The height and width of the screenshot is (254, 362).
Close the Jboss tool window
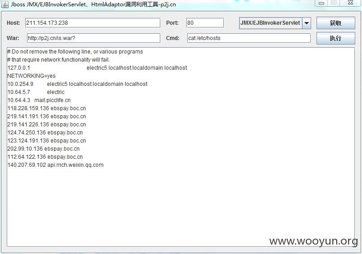click(x=350, y=3)
